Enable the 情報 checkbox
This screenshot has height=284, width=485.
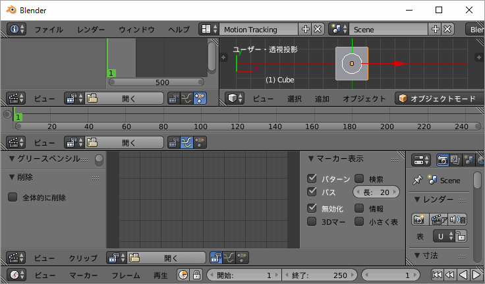[358, 208]
